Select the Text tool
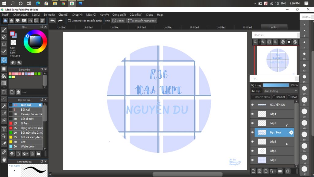Viewport: 314px width, 177px height. [x=4, y=129]
